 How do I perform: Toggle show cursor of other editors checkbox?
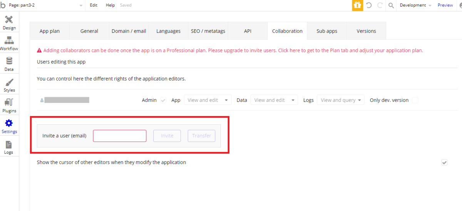click(x=444, y=162)
